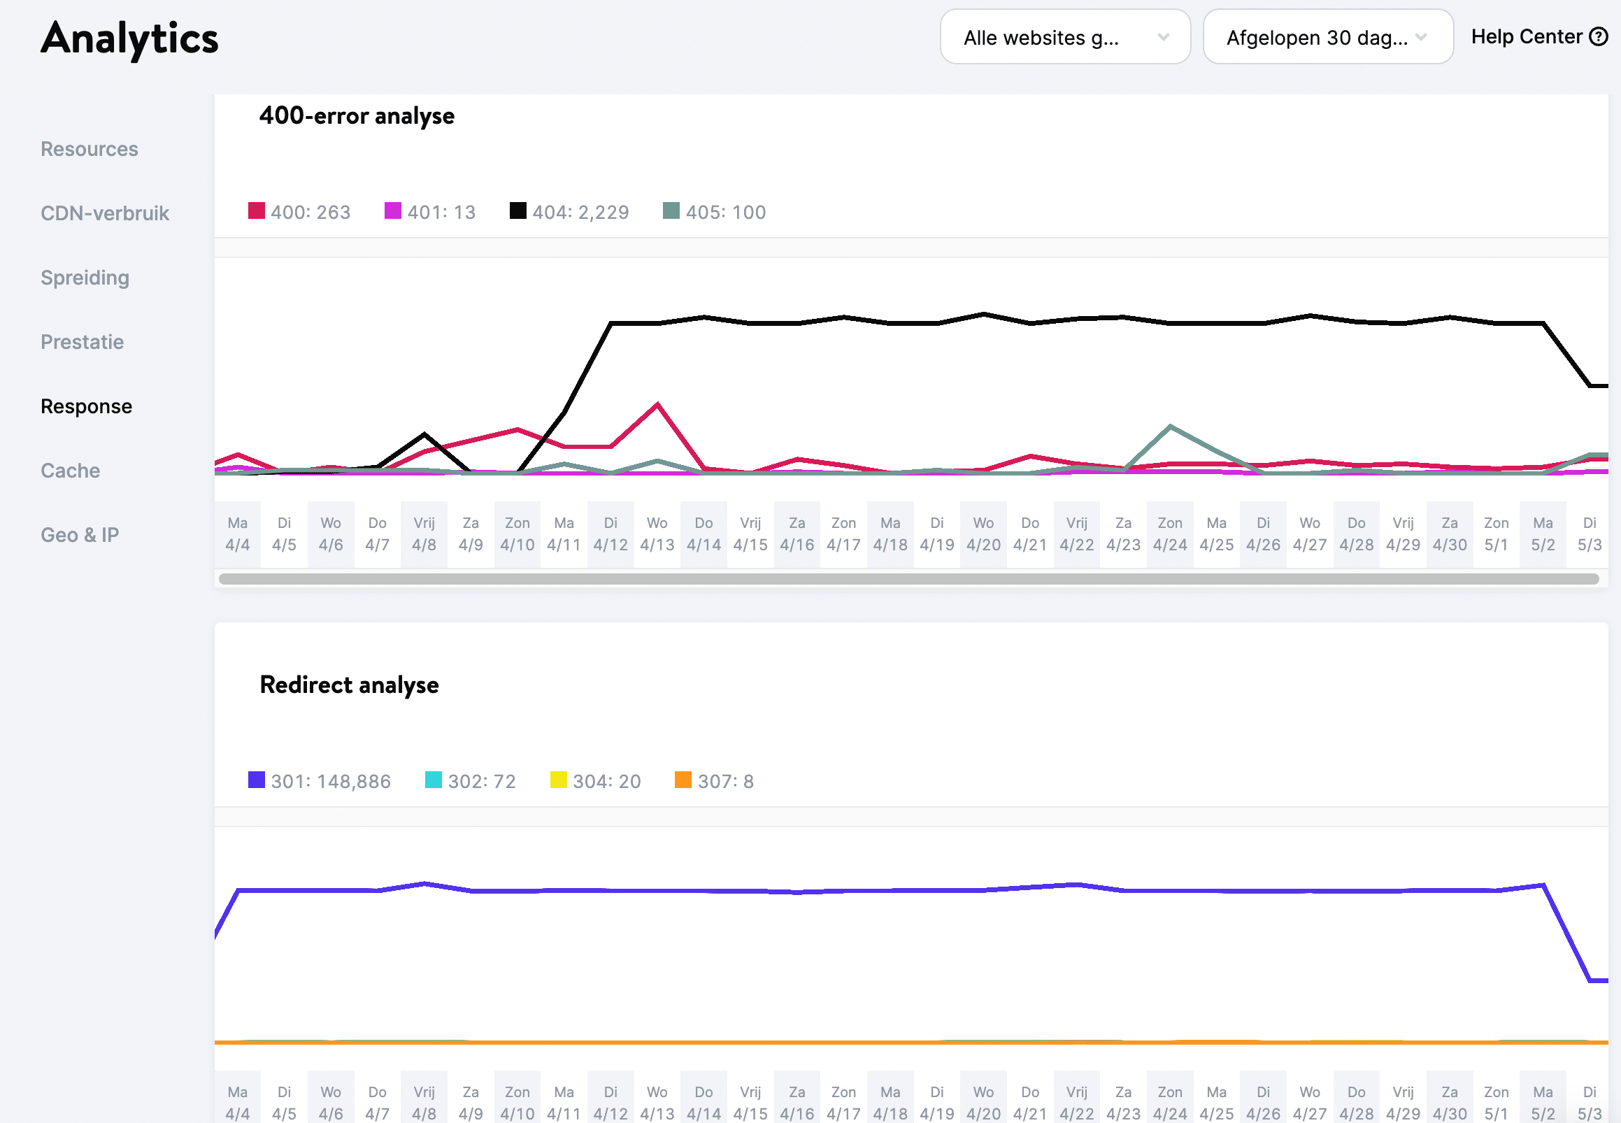
Task: Switch to the Cache section
Action: point(70,470)
